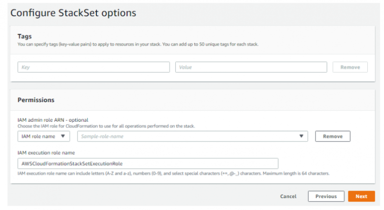Screen dimensions: 384x210
Task: Click the Choose the IAM role description text
Action: tap(106, 126)
